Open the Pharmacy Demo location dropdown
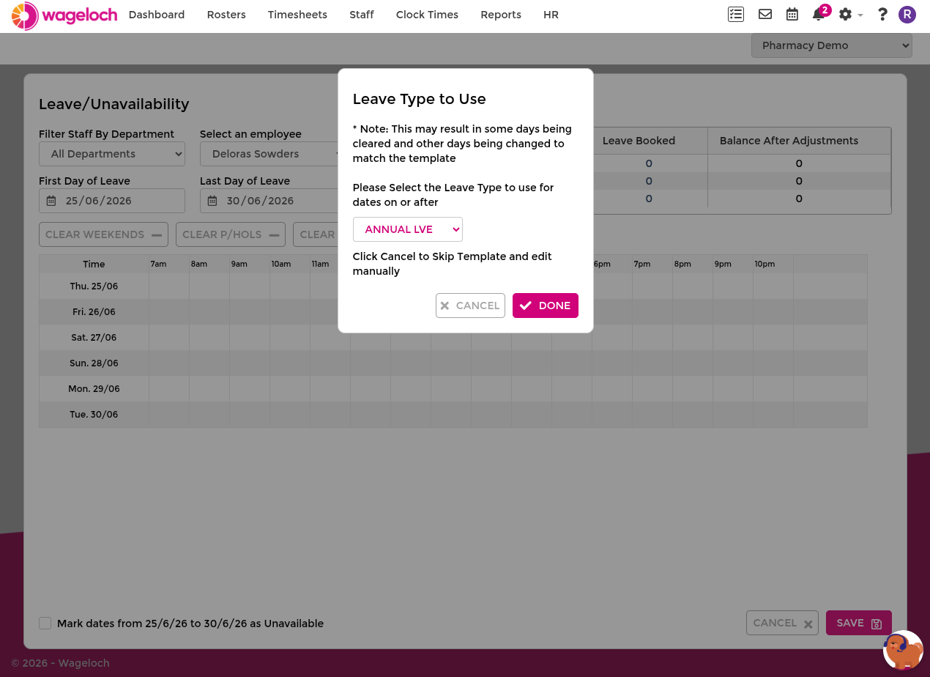 tap(832, 45)
